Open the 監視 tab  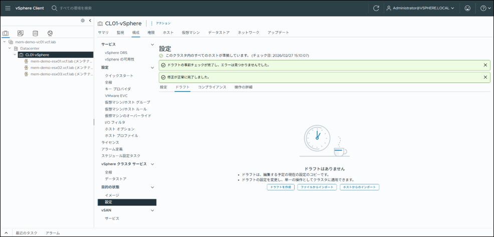point(120,32)
